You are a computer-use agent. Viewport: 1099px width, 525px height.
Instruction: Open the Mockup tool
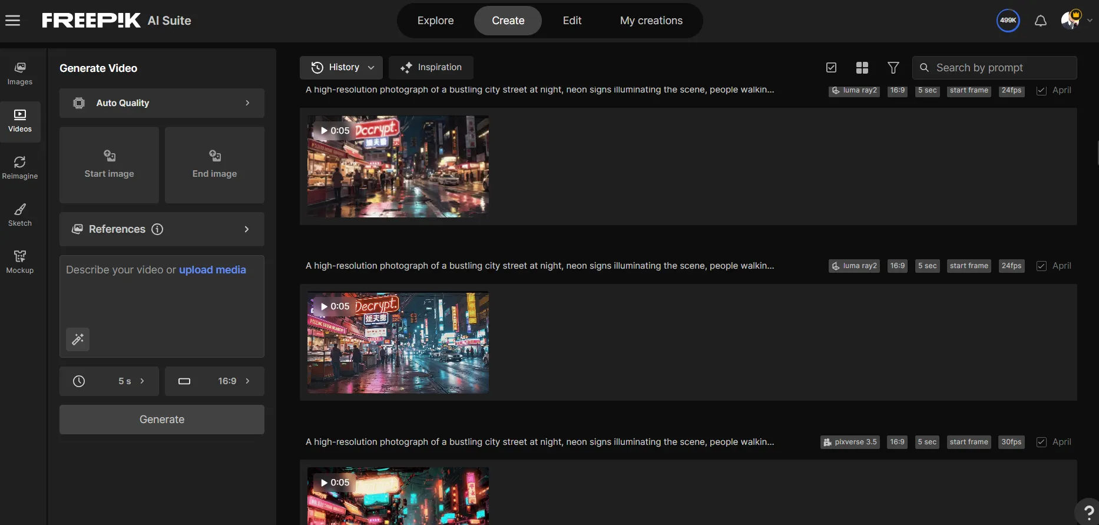click(x=20, y=262)
